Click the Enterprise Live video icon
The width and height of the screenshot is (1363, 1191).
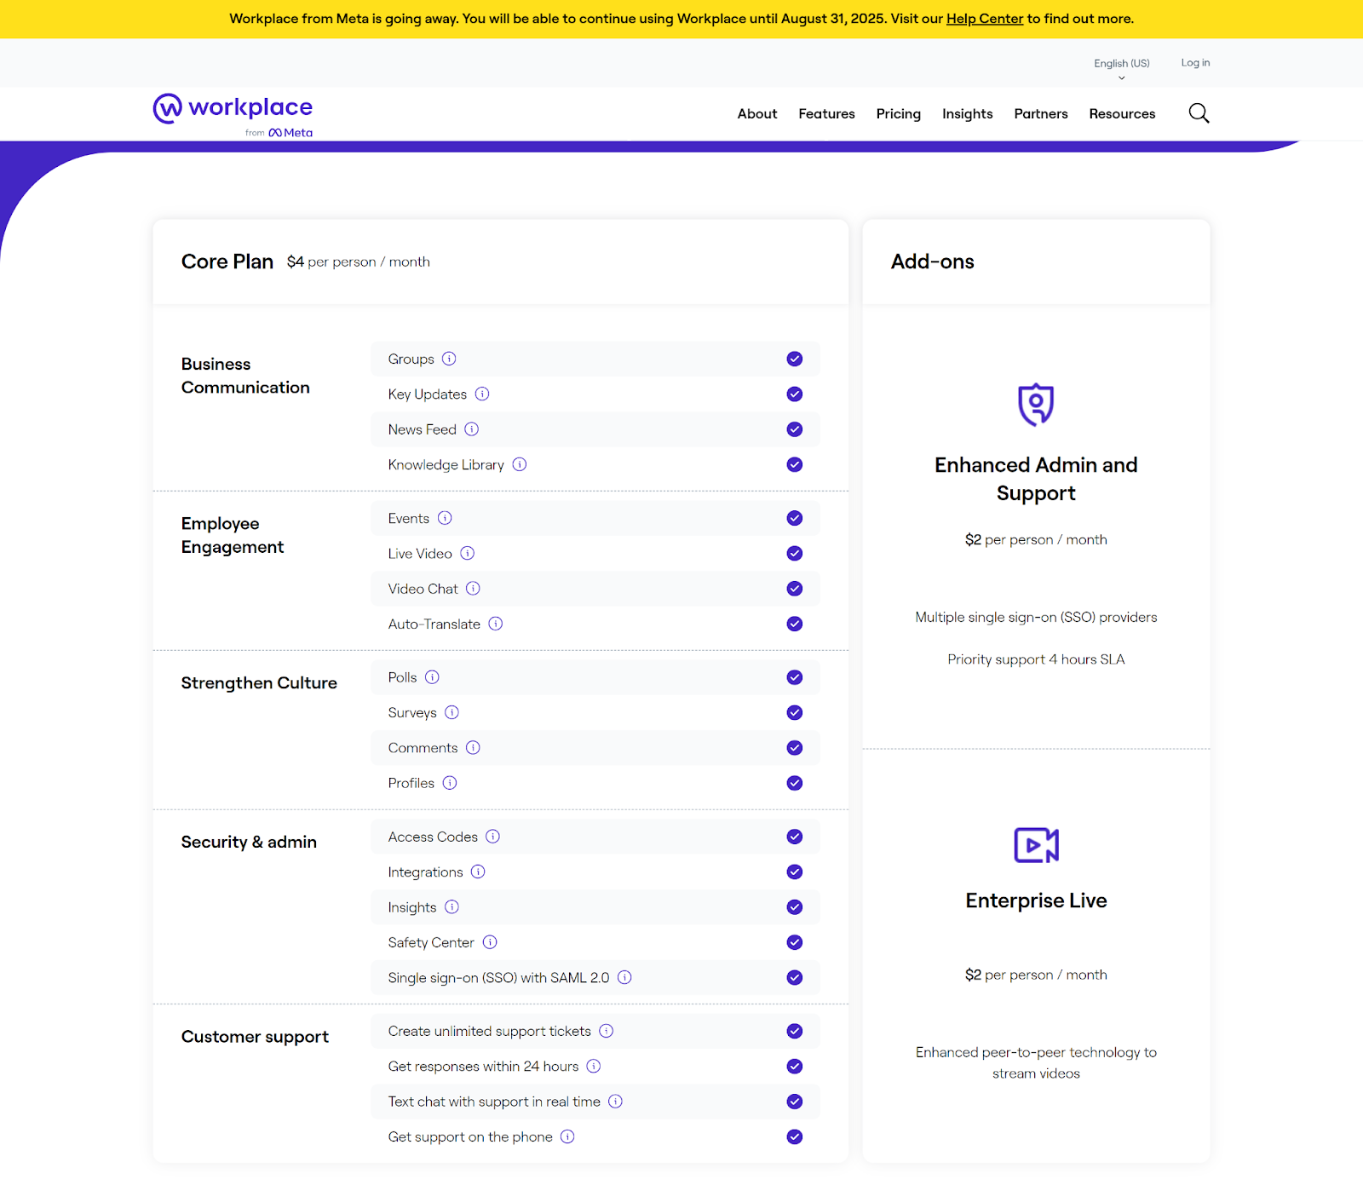coord(1036,845)
